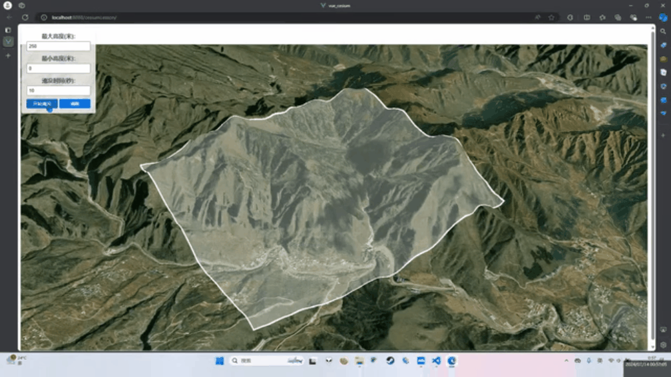Click the Windows Start button
This screenshot has height=377, width=671.
point(219,360)
